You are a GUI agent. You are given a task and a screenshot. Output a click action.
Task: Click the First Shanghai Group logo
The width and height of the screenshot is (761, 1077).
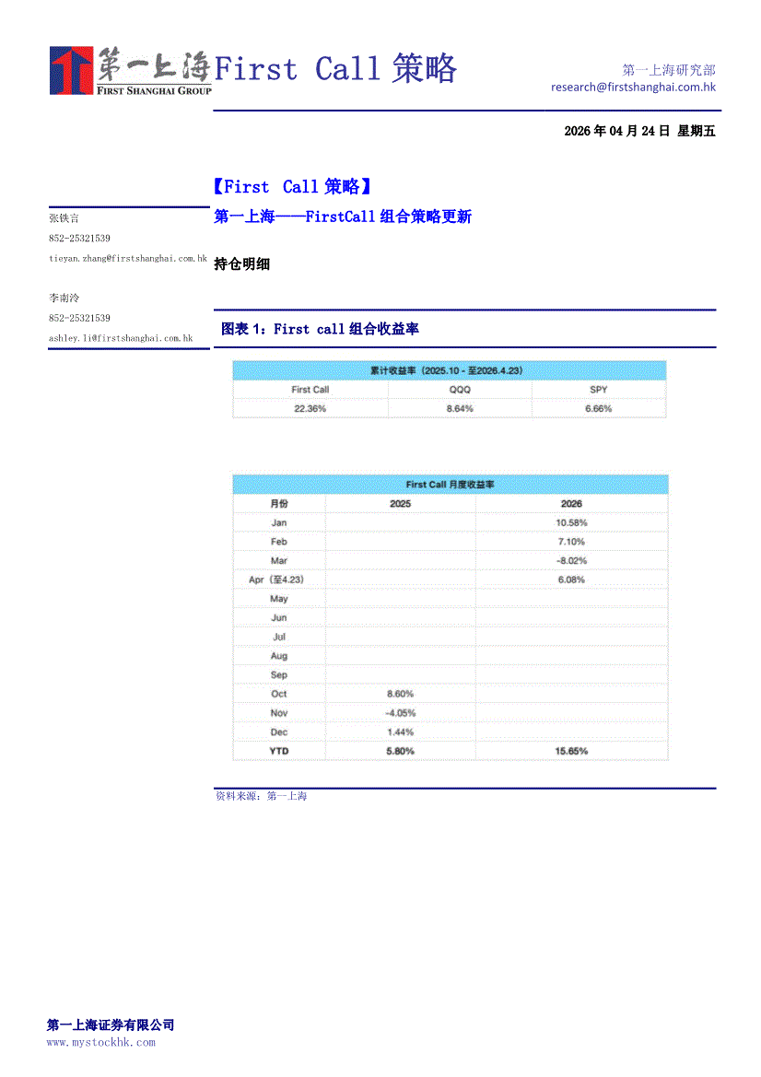point(130,70)
